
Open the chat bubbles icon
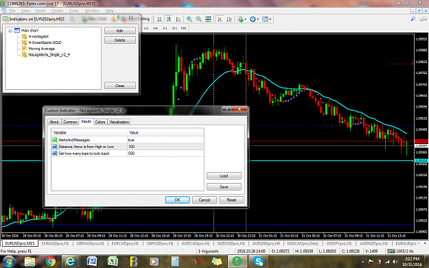(x=424, y=19)
